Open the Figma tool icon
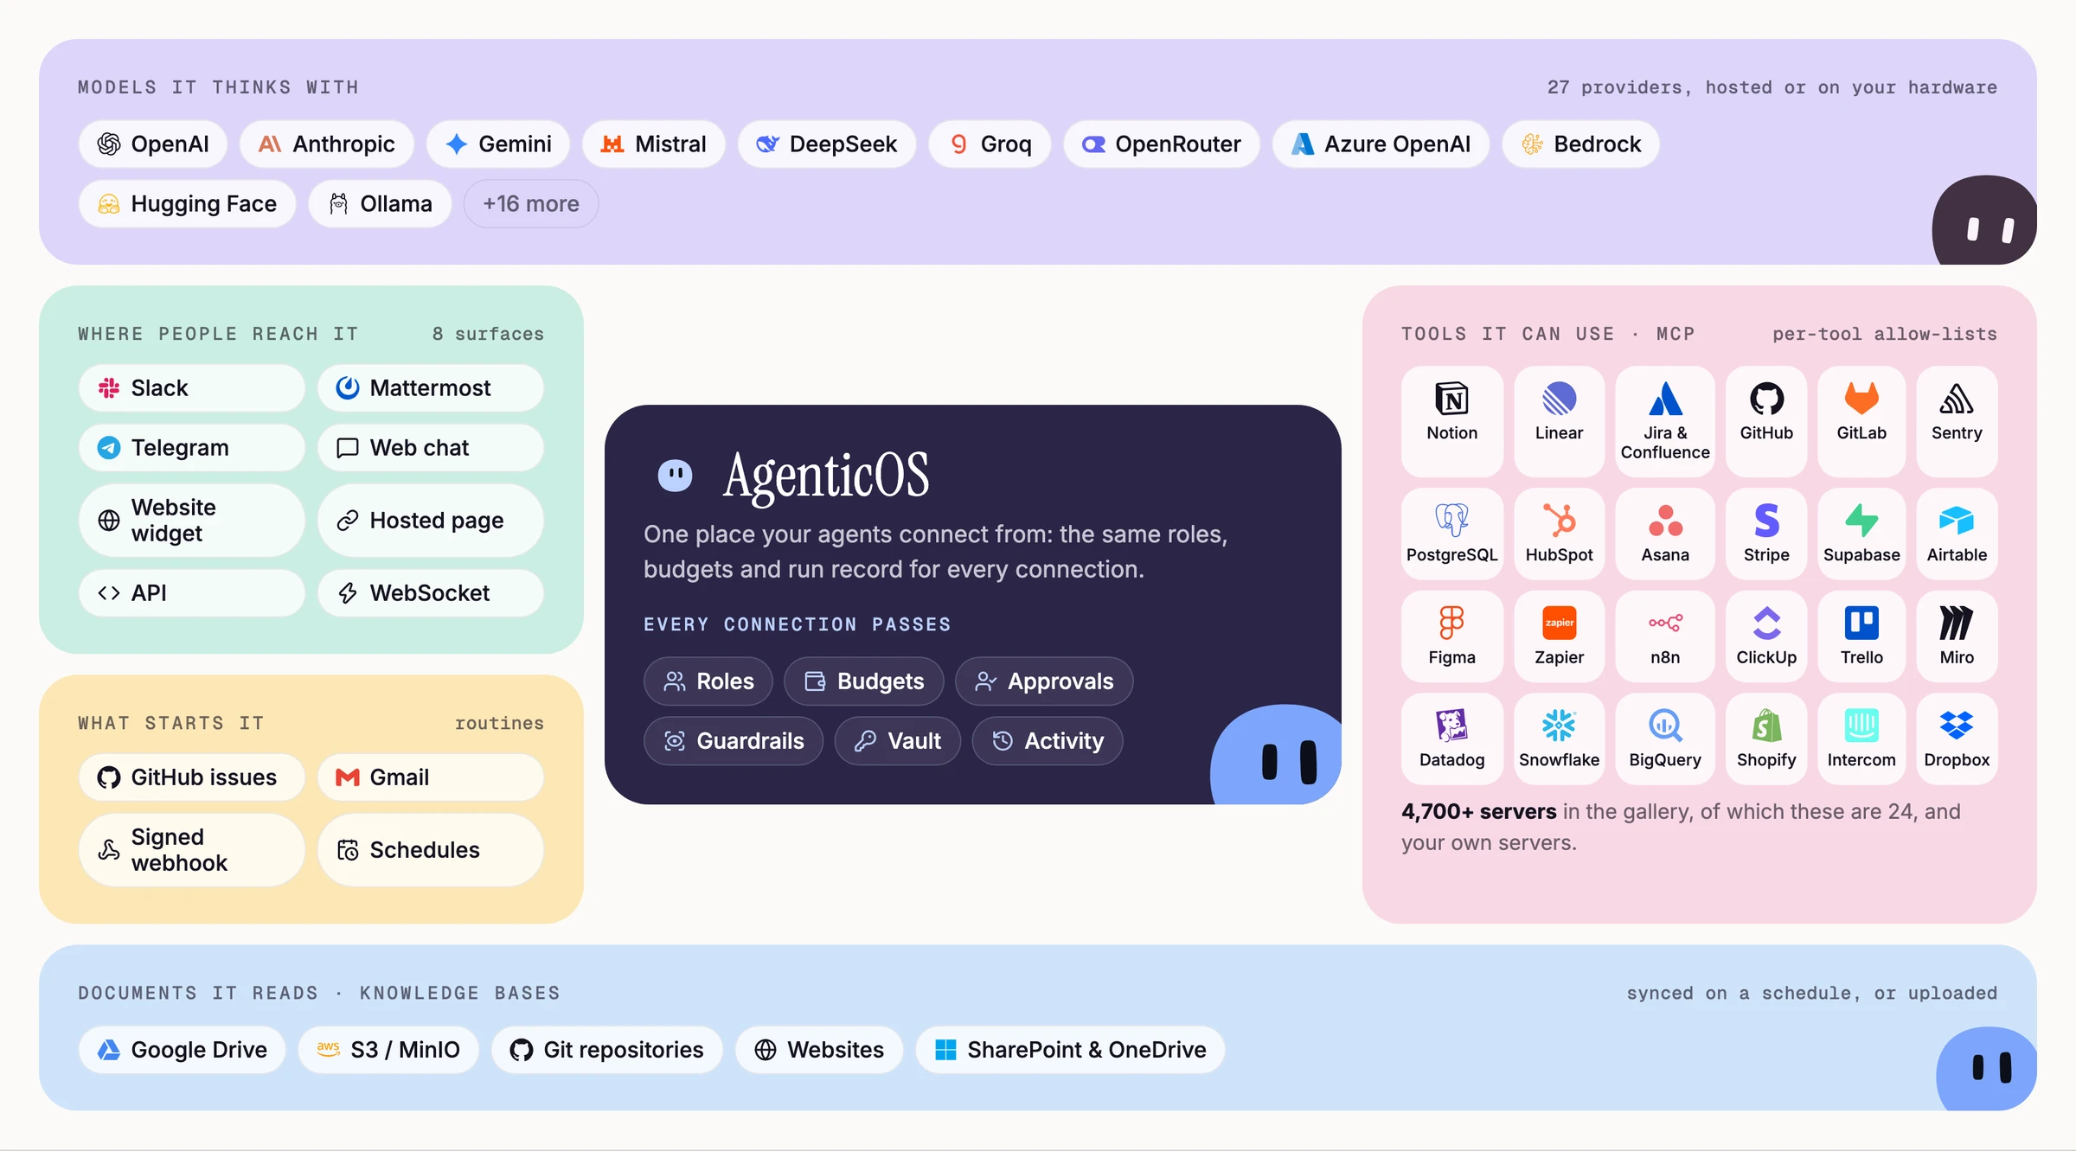This screenshot has height=1151, width=2076. pos(1451,623)
